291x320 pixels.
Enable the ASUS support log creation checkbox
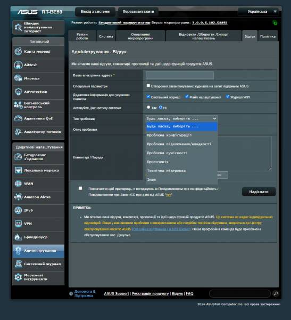pos(148,86)
